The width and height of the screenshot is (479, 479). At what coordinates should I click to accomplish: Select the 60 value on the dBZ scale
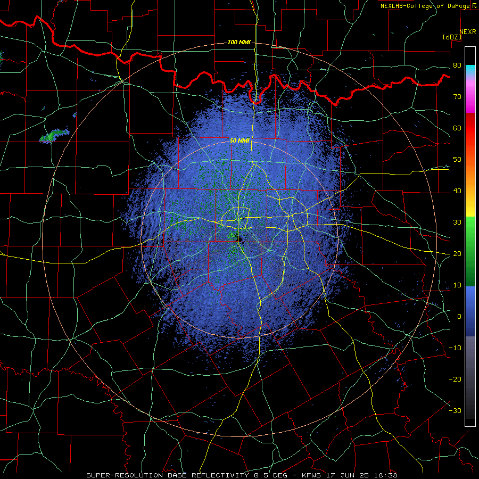(x=457, y=128)
